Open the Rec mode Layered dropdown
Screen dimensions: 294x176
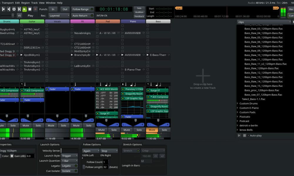click(59, 16)
